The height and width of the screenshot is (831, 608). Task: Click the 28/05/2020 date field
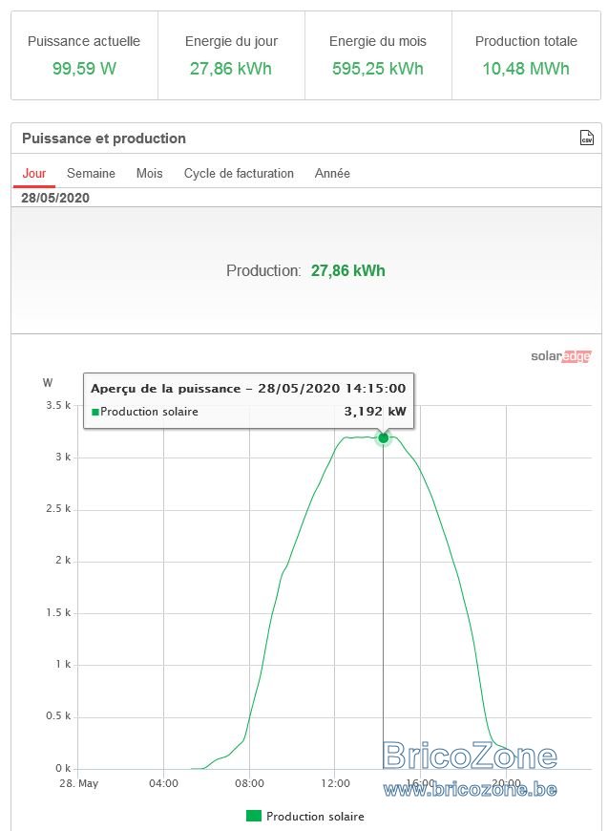[55, 198]
